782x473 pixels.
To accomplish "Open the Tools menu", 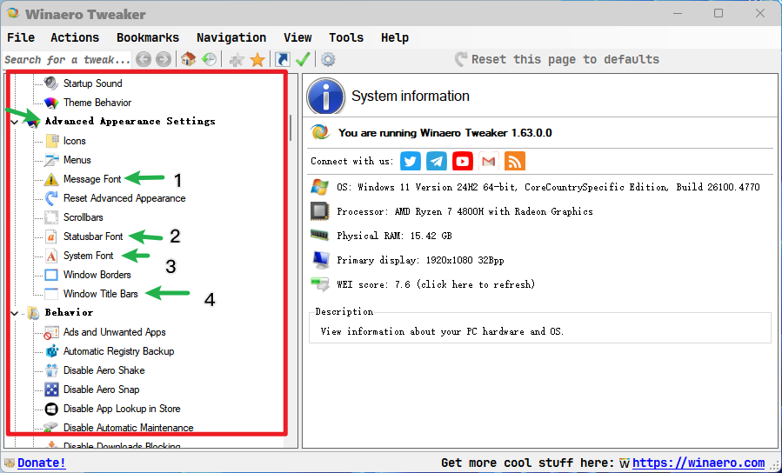I will click(x=345, y=37).
